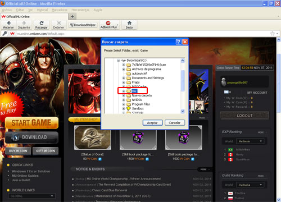Open the Ayuda menu
Screen dimensions: 281x202
pos(98,10)
